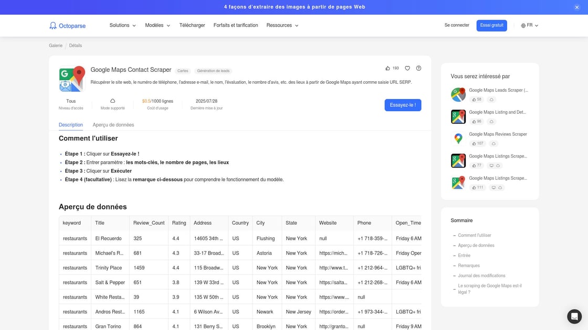
Task: Click likes icon showing 111
Action: (x=474, y=188)
